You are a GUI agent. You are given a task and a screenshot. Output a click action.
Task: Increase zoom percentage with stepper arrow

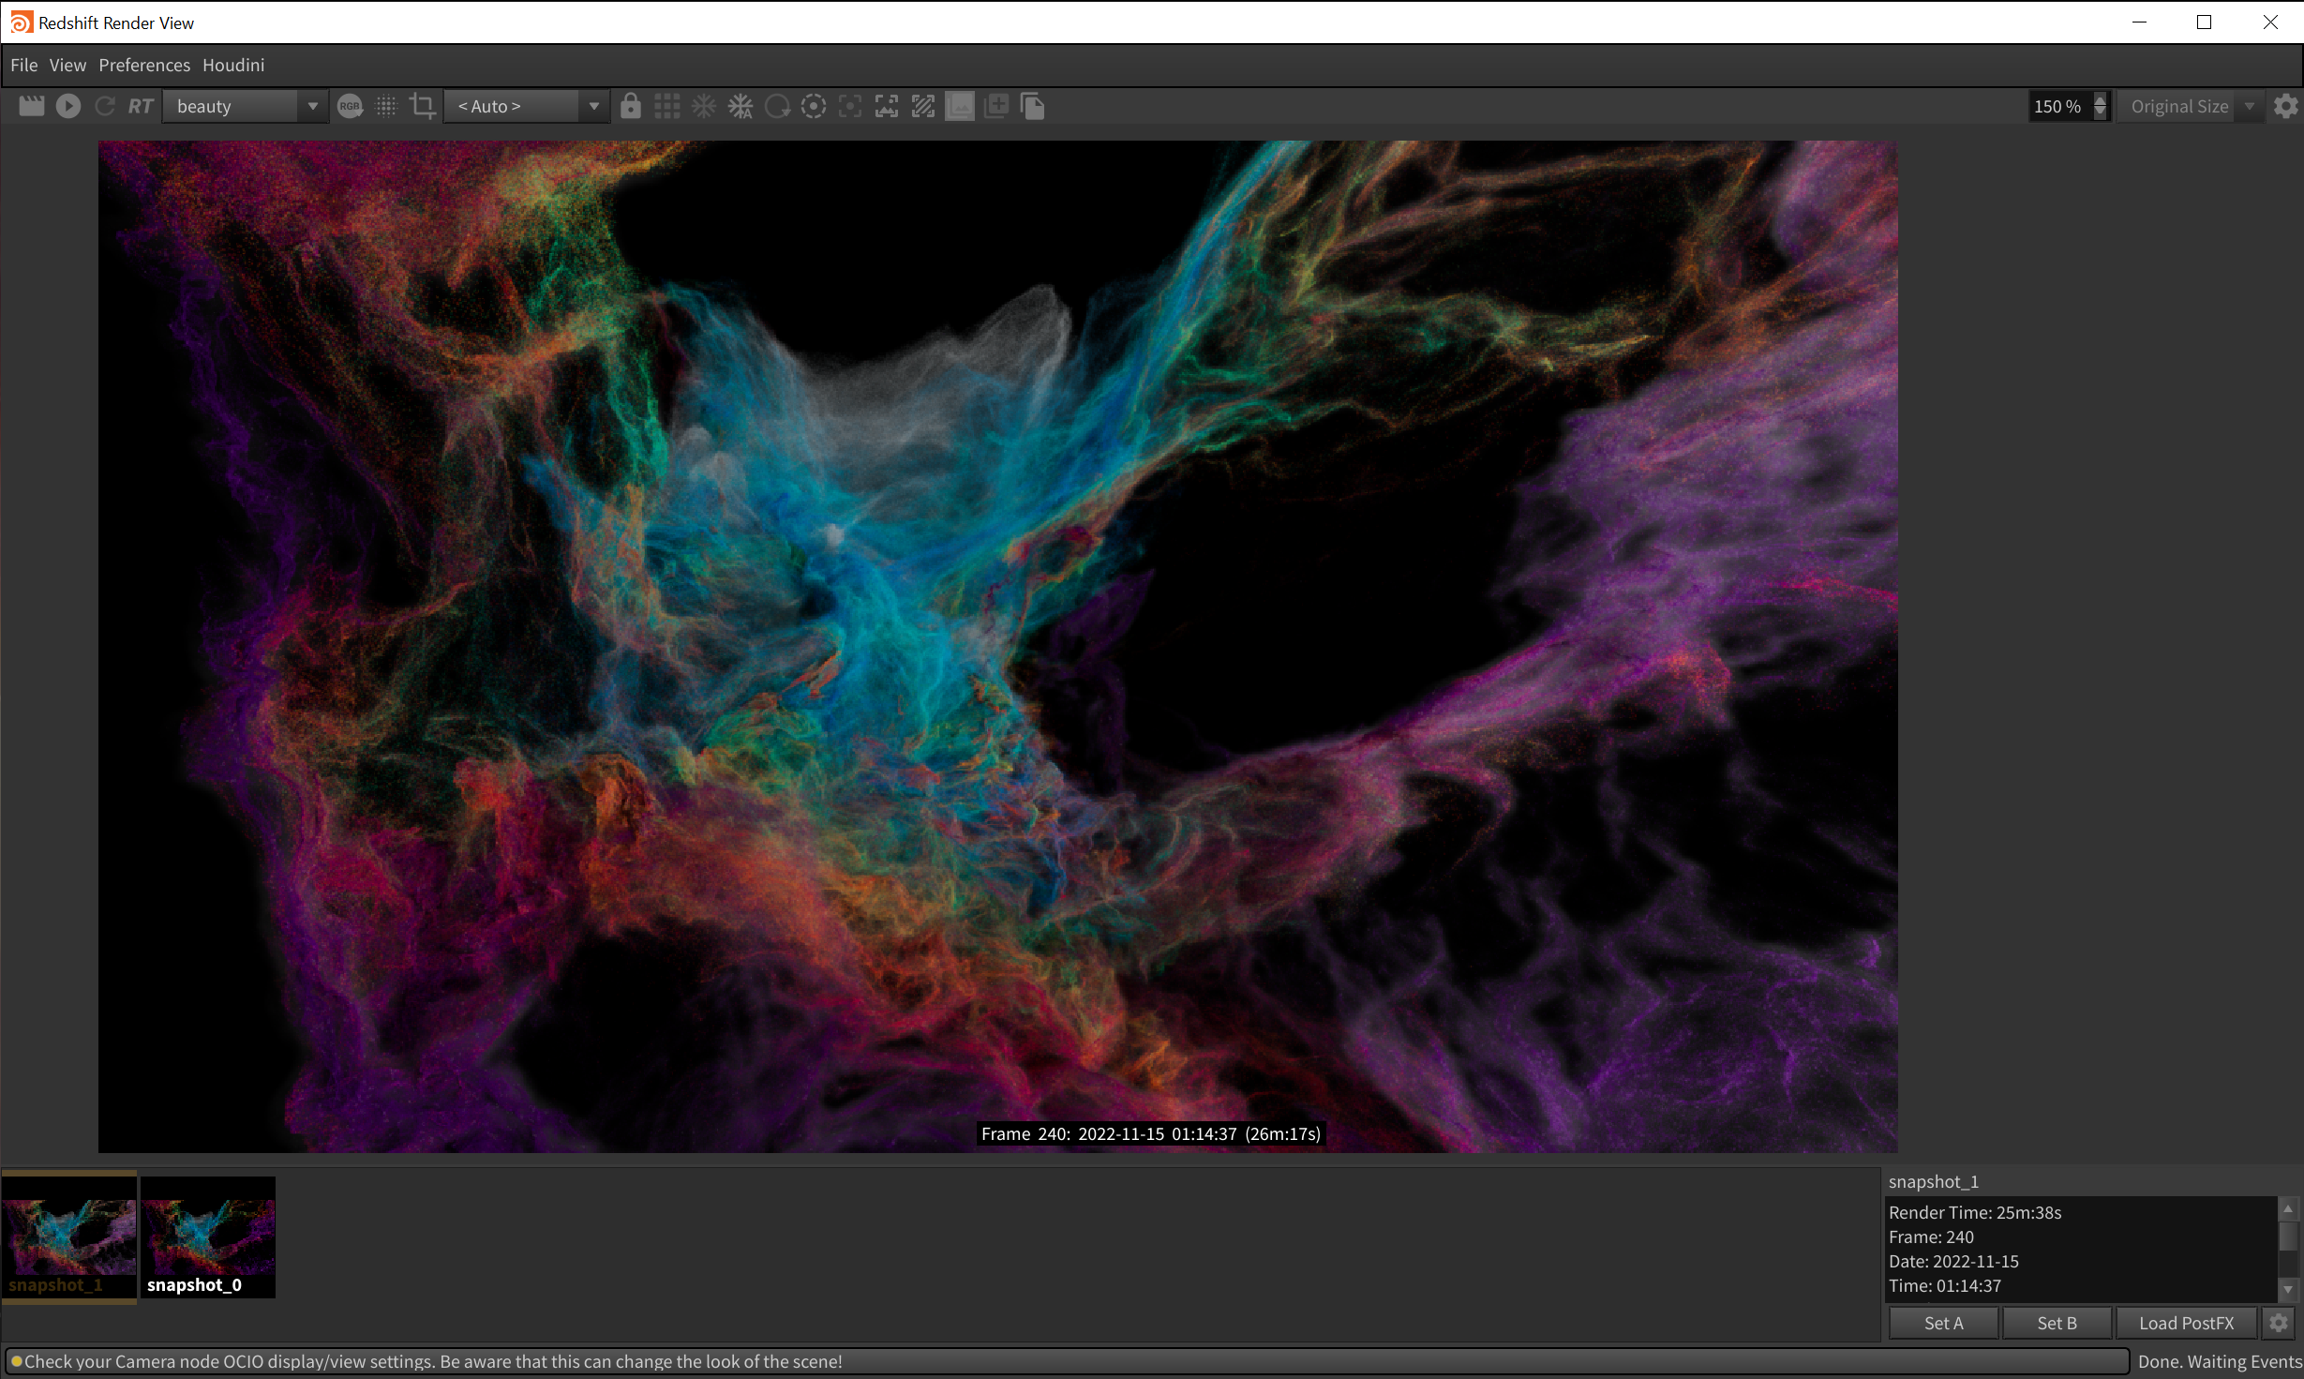pos(2101,99)
